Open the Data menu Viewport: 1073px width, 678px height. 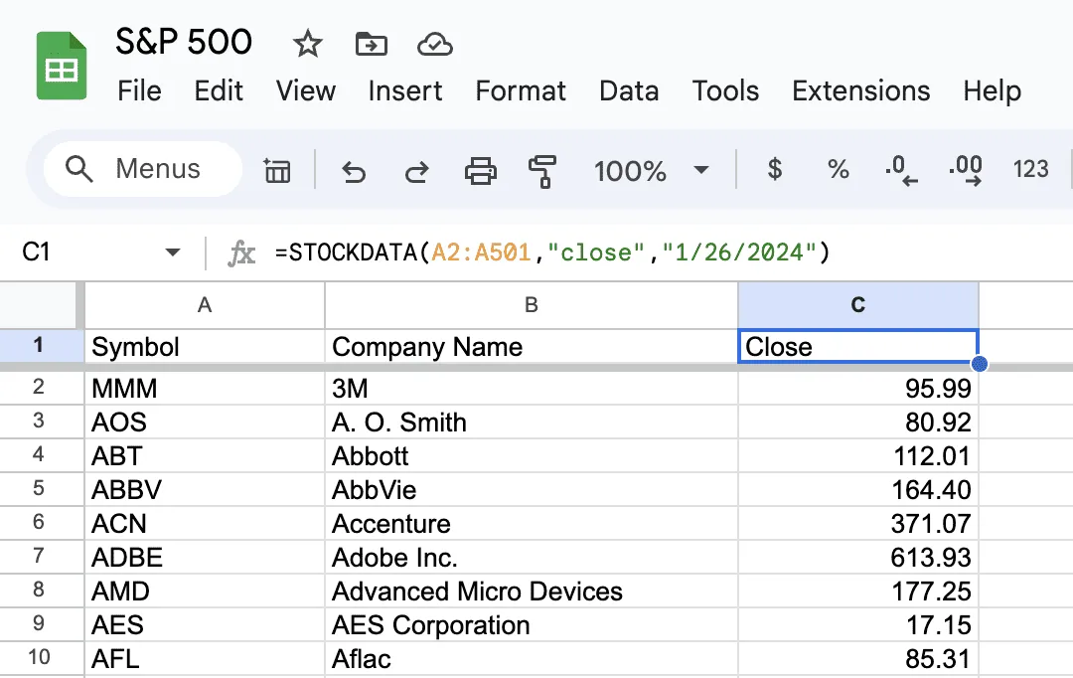tap(629, 90)
